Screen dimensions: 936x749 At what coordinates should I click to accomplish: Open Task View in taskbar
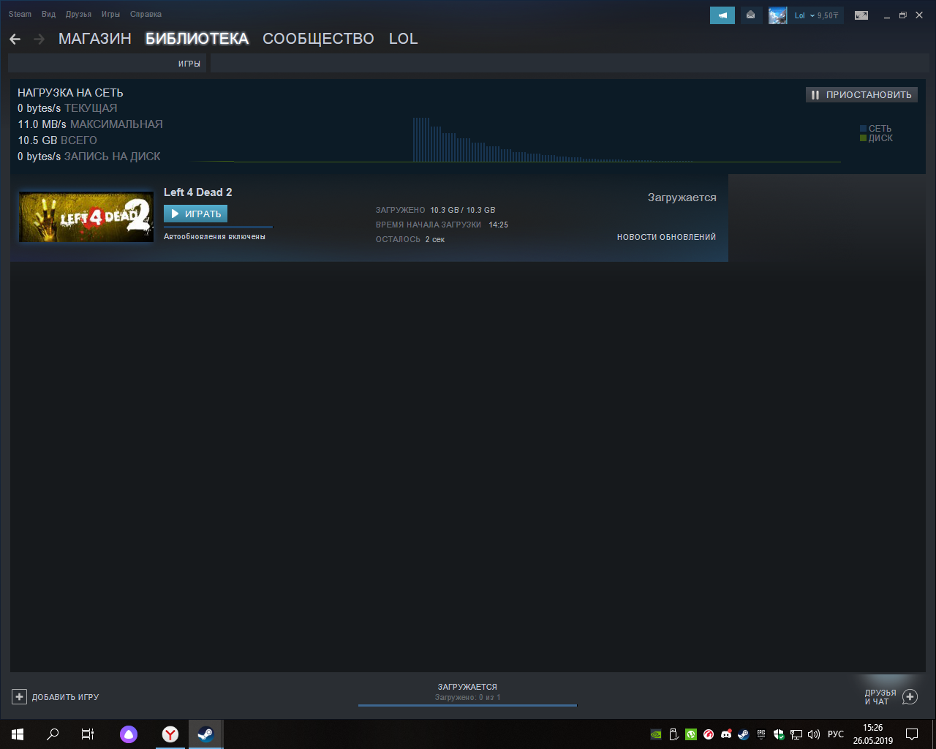[x=88, y=734]
